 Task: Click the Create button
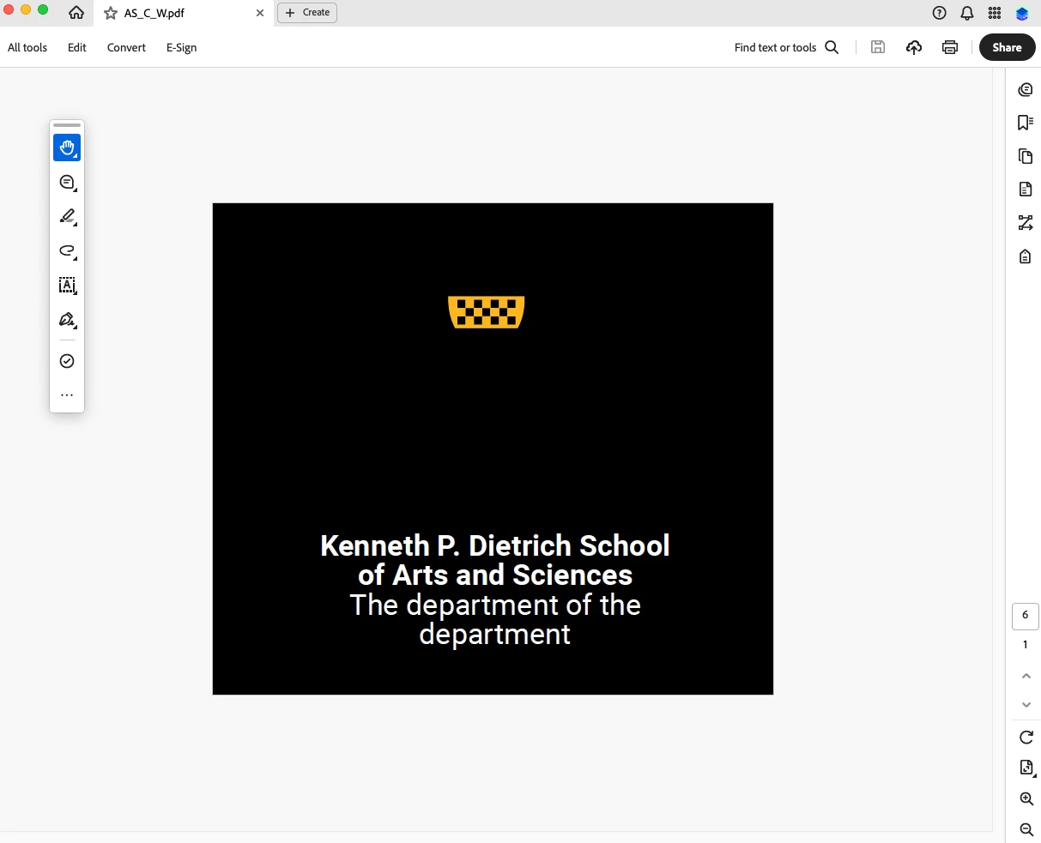[307, 13]
